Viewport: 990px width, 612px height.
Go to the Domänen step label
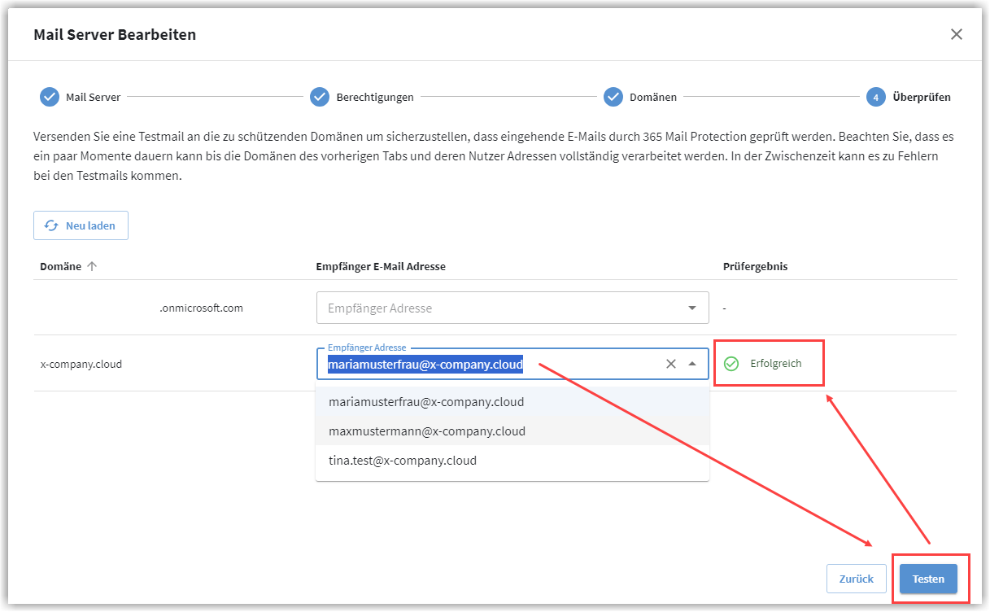click(x=653, y=97)
